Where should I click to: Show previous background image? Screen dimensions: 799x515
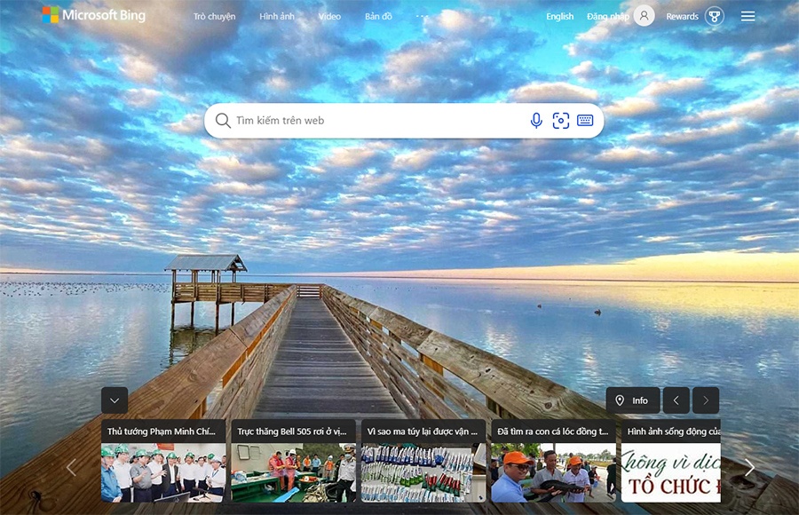pyautogui.click(x=676, y=400)
